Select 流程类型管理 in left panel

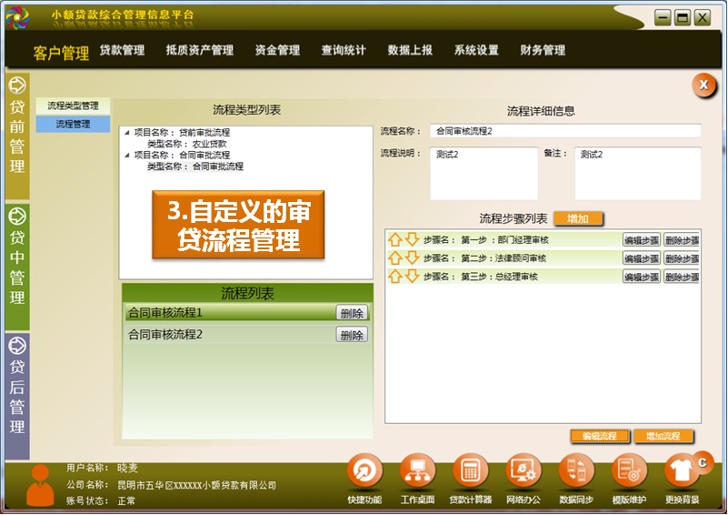(x=73, y=106)
